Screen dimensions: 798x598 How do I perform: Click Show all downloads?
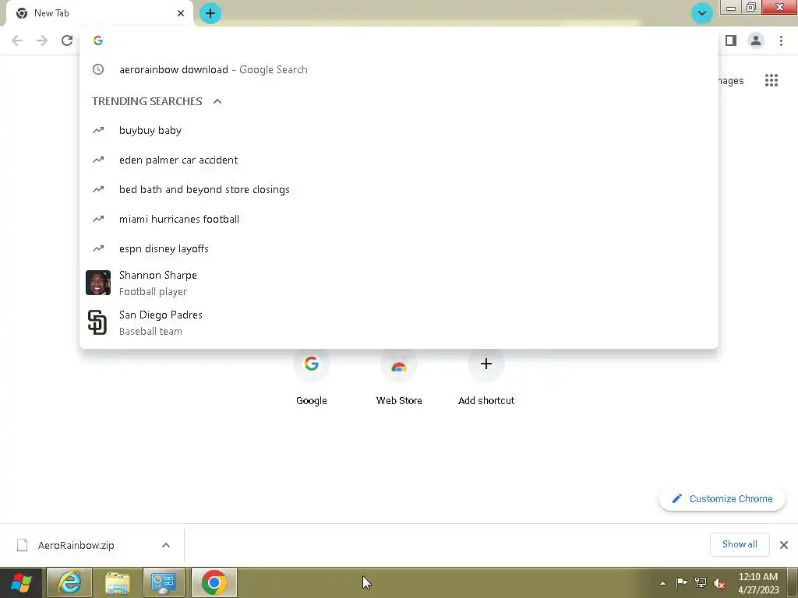tap(740, 544)
